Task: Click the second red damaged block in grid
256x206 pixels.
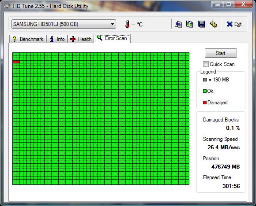Action: coord(18,62)
